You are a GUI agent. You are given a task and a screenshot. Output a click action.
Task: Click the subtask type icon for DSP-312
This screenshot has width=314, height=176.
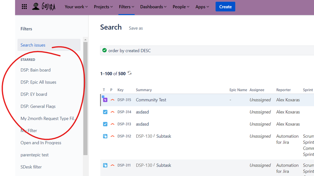coord(105,136)
